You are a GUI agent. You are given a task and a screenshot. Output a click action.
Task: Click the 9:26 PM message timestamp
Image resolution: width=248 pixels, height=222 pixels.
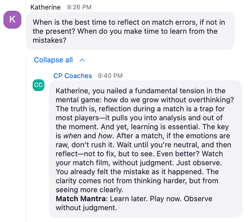pyautogui.click(x=79, y=7)
